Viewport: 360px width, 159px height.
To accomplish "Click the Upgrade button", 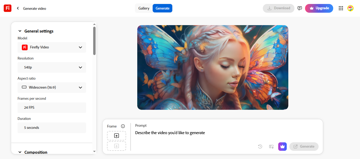I will point(319,8).
